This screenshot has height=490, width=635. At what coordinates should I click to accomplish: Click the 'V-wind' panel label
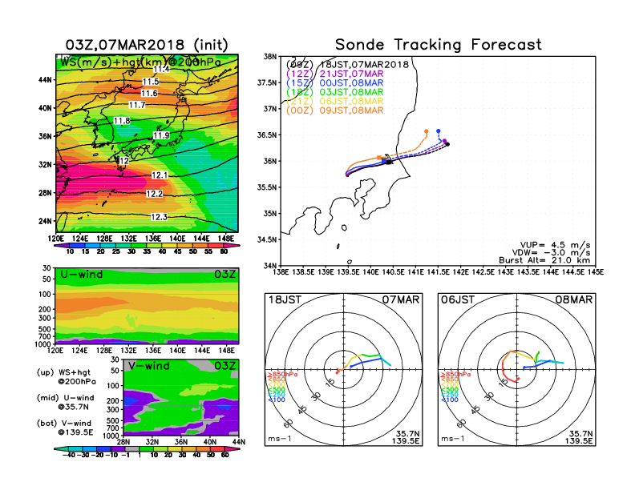tap(148, 366)
